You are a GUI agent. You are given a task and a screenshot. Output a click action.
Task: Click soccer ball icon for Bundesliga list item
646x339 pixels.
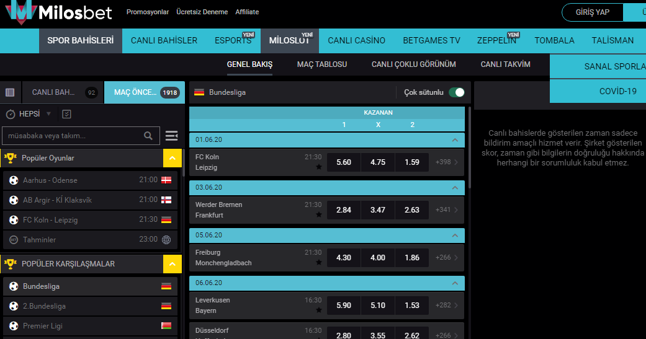point(14,286)
